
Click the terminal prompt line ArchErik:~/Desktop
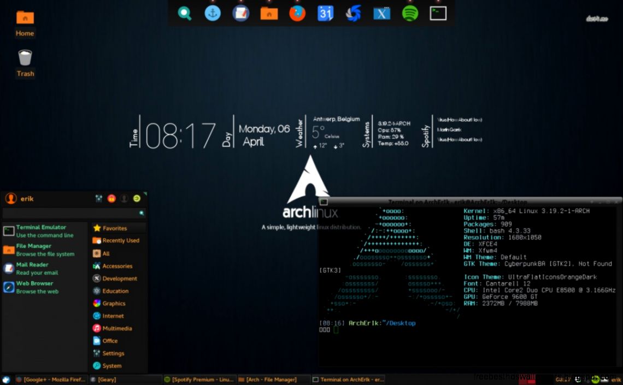[x=368, y=323]
